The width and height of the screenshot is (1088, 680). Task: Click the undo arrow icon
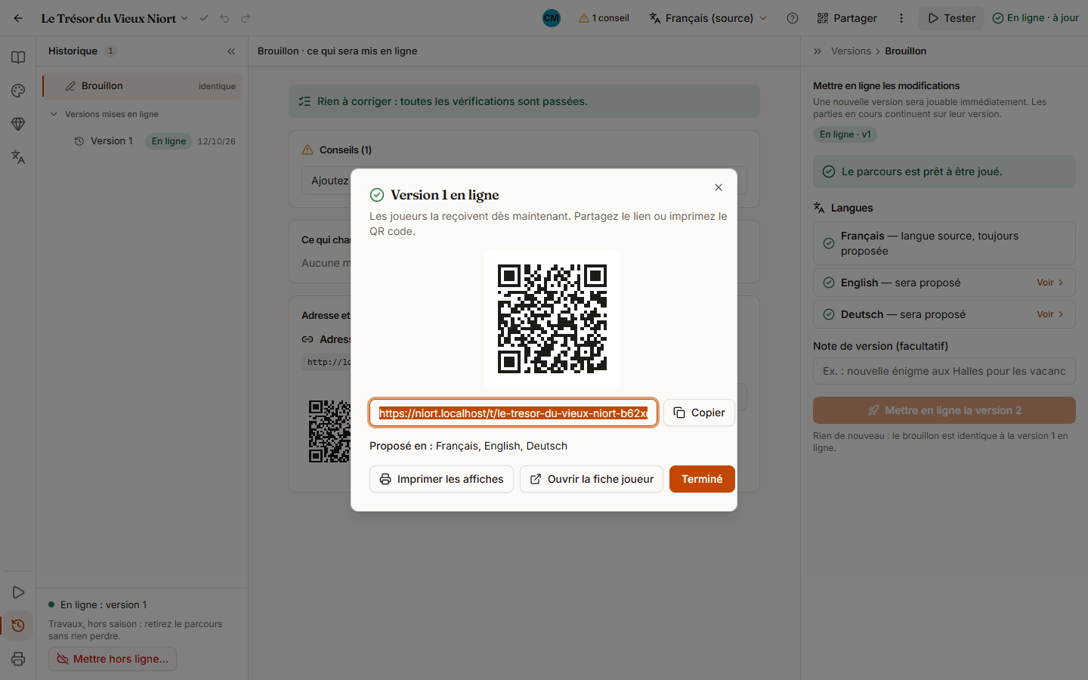click(x=224, y=18)
